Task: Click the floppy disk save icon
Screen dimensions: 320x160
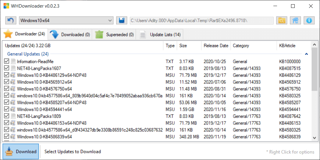Action: point(122,20)
